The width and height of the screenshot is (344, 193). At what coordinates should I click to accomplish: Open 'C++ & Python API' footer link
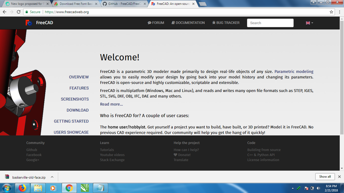pyautogui.click(x=261, y=155)
